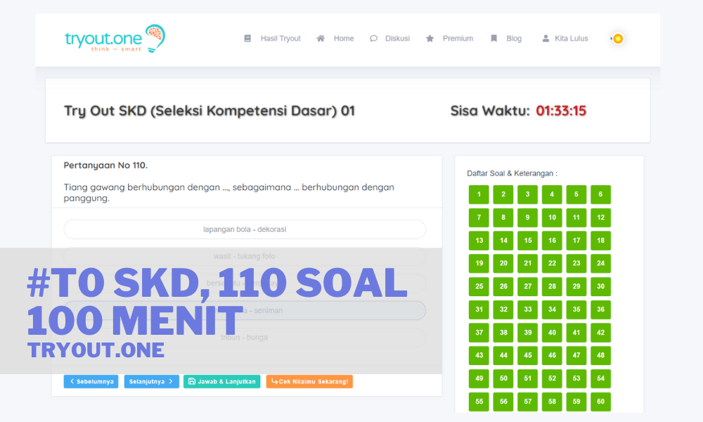Click the Premium star icon

pyautogui.click(x=431, y=38)
